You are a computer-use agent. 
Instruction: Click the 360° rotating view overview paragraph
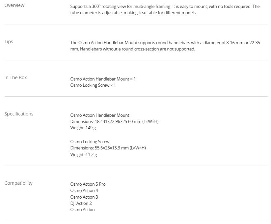pyautogui.click(x=165, y=10)
